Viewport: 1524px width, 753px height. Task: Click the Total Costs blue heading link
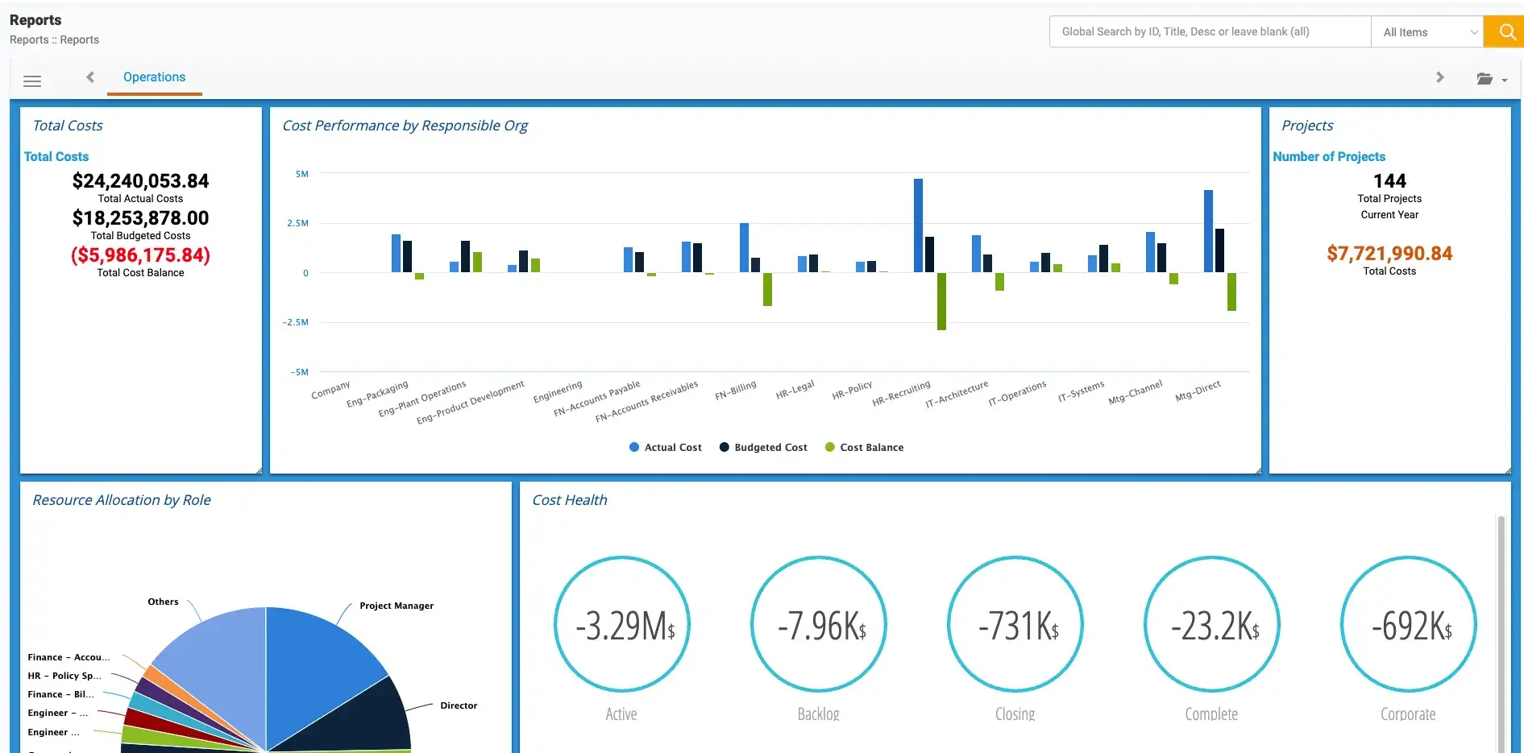pyautogui.click(x=56, y=157)
